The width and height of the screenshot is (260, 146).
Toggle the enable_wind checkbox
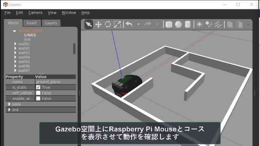pos(38,99)
